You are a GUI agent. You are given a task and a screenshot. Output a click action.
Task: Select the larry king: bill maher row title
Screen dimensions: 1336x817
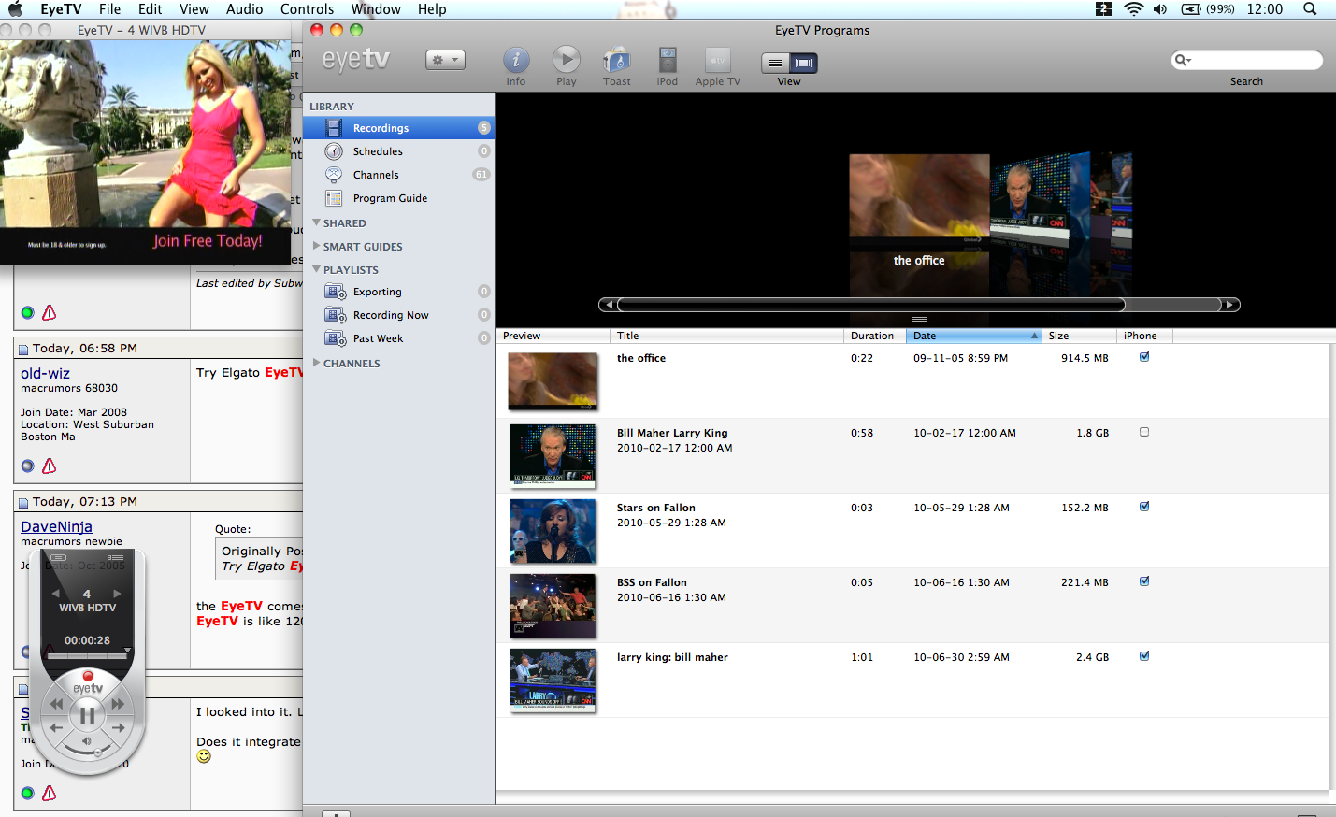click(x=672, y=657)
